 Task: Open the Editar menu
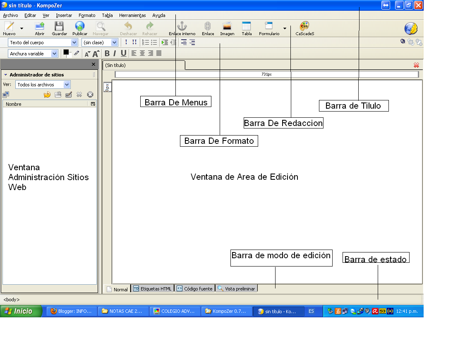point(30,15)
